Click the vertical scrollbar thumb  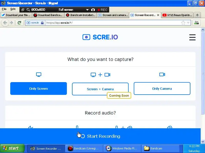pyautogui.click(x=203, y=73)
